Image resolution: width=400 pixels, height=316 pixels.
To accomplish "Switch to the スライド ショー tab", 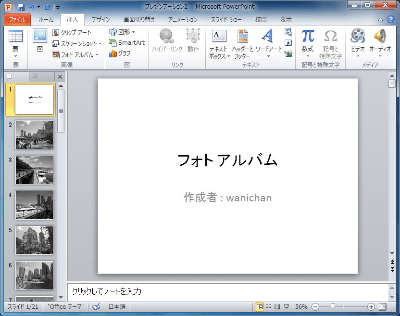I will click(x=226, y=20).
